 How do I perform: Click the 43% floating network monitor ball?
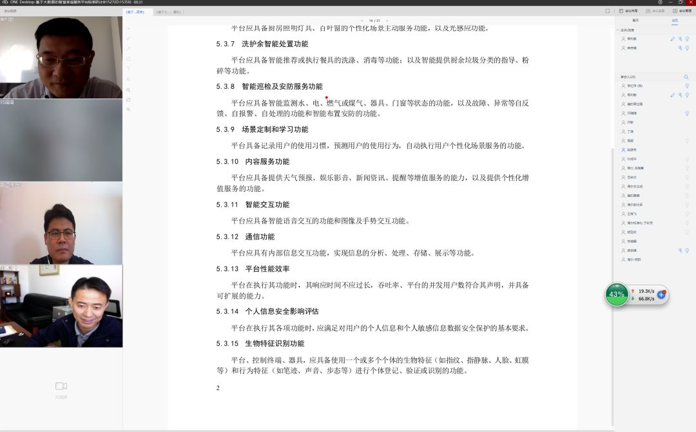617,294
